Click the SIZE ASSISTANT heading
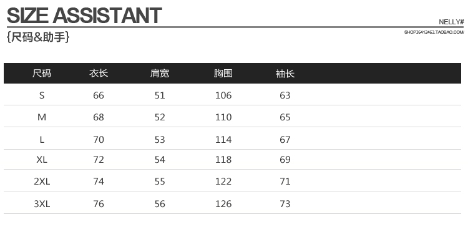This screenshot has height=227, width=468. tap(84, 16)
